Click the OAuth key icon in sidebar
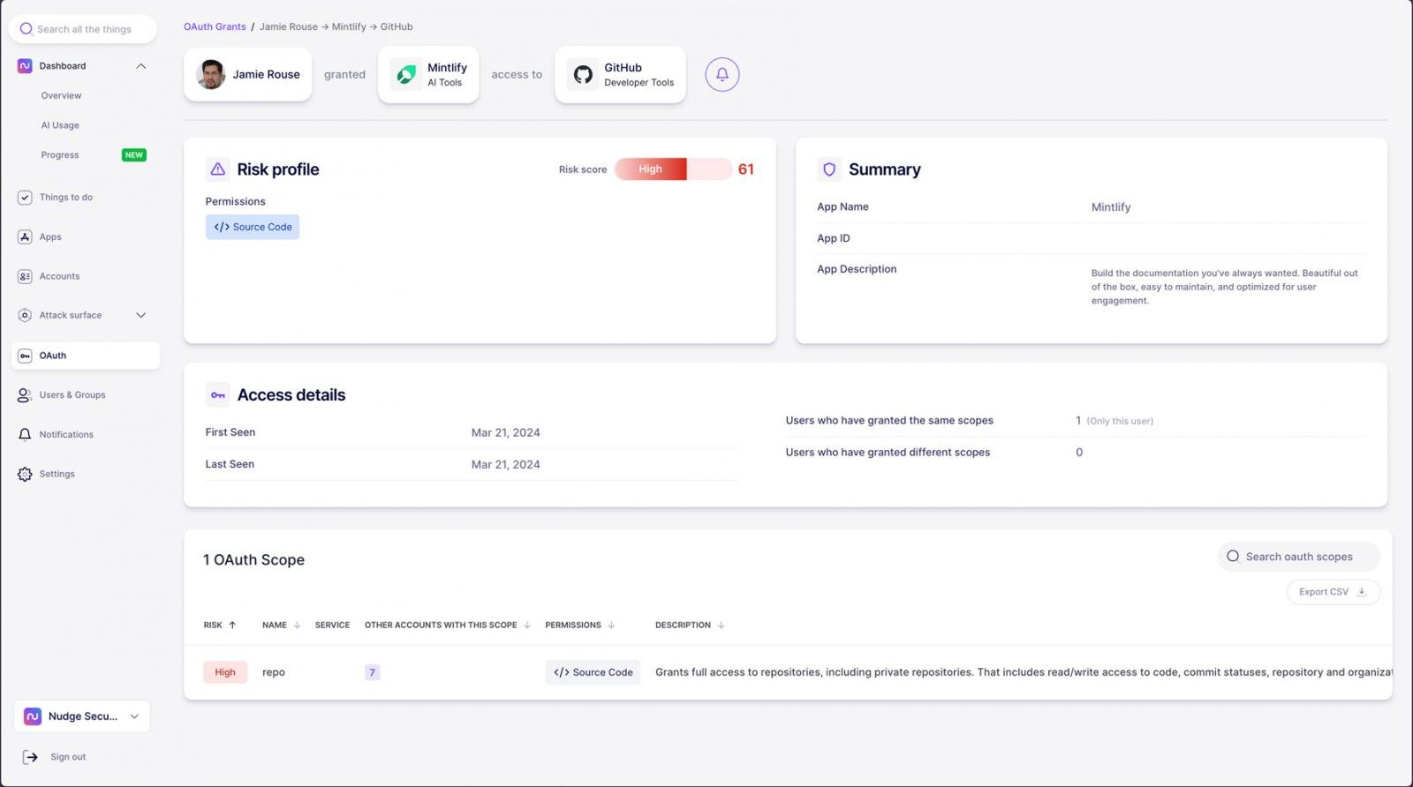Viewport: 1413px width, 787px height. coord(25,356)
